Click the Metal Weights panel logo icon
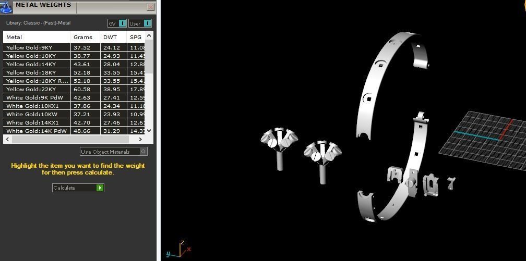Viewport: 526px width, 261px height. tap(6, 7)
